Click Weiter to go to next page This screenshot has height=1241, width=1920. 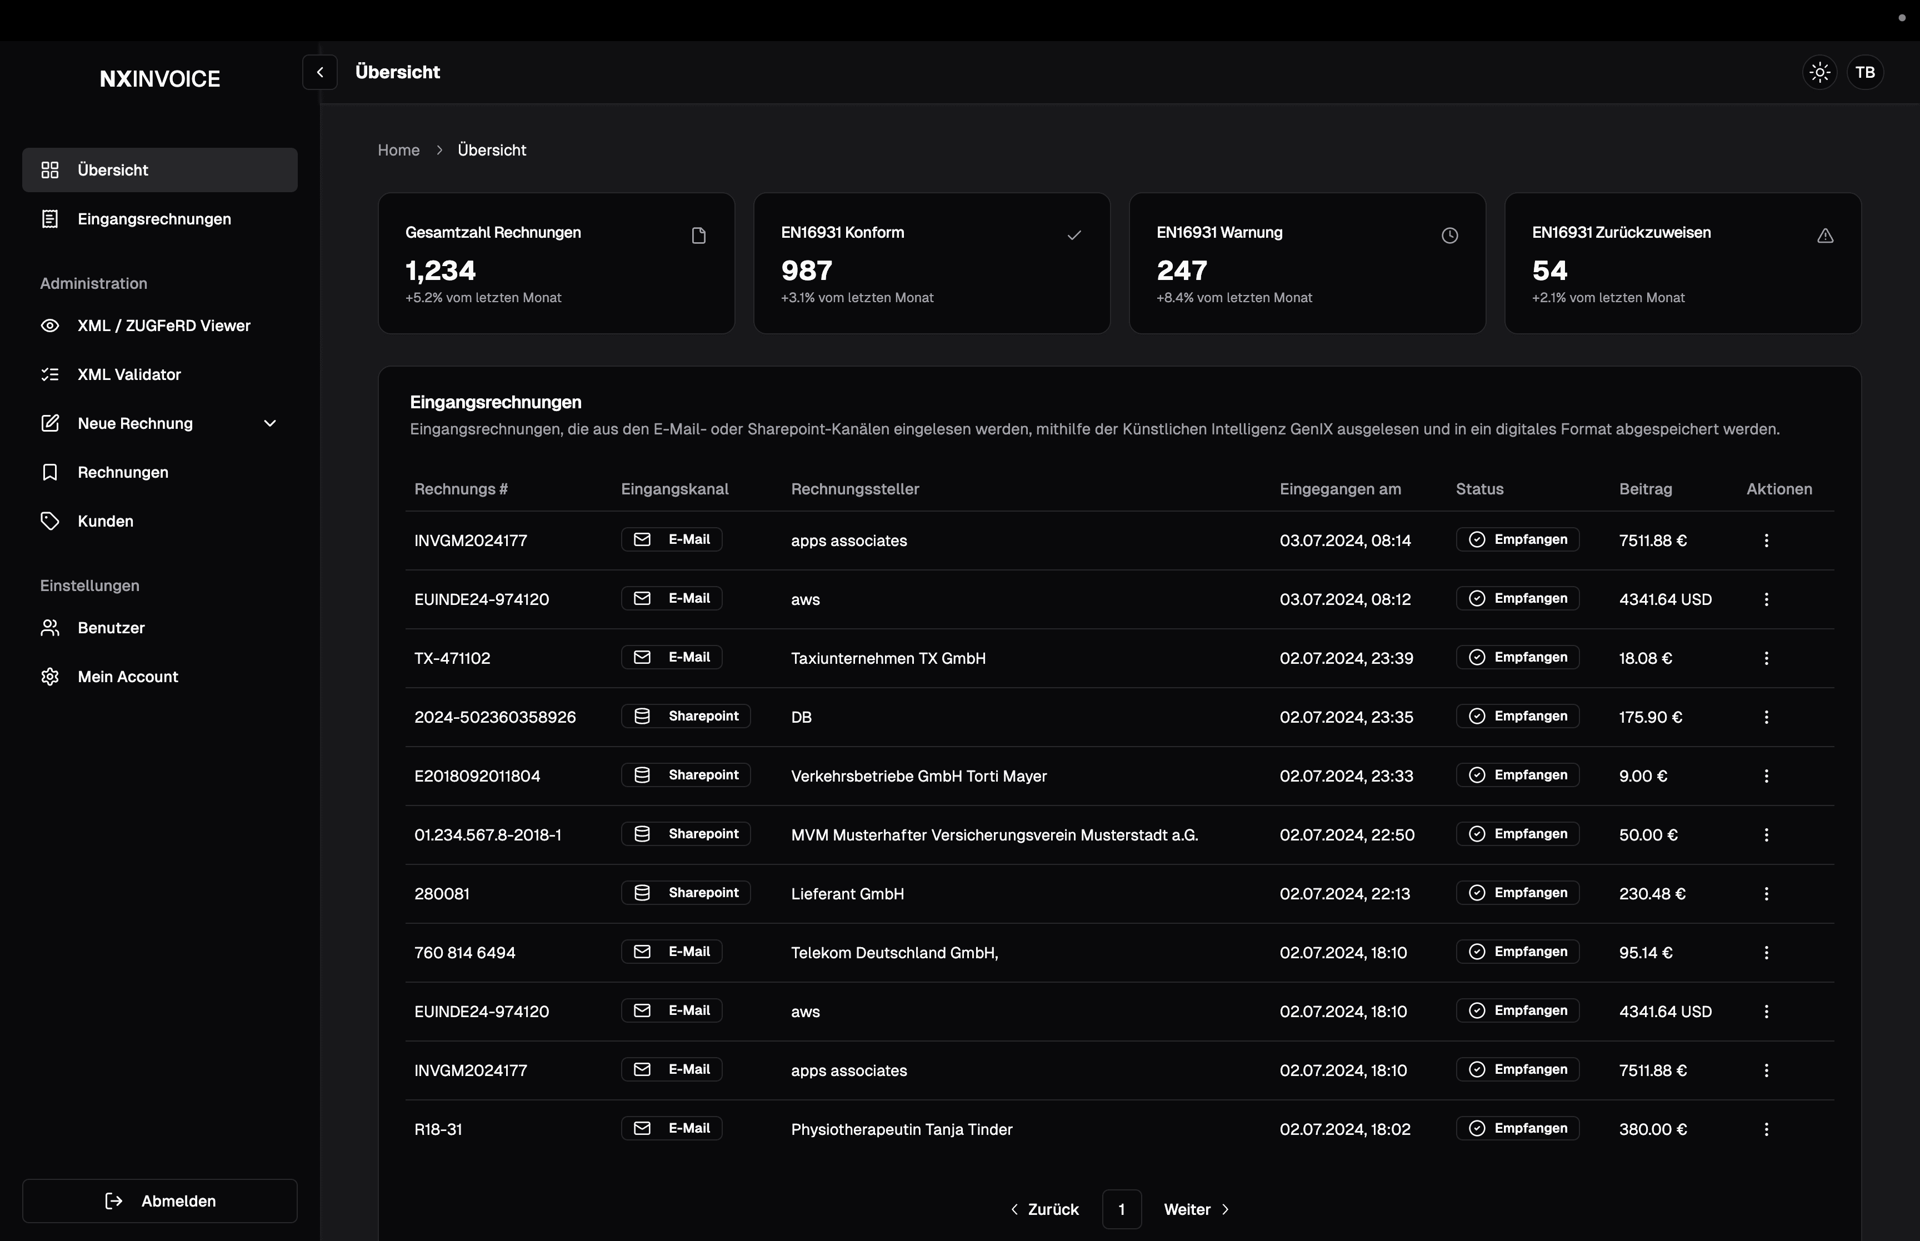1197,1209
